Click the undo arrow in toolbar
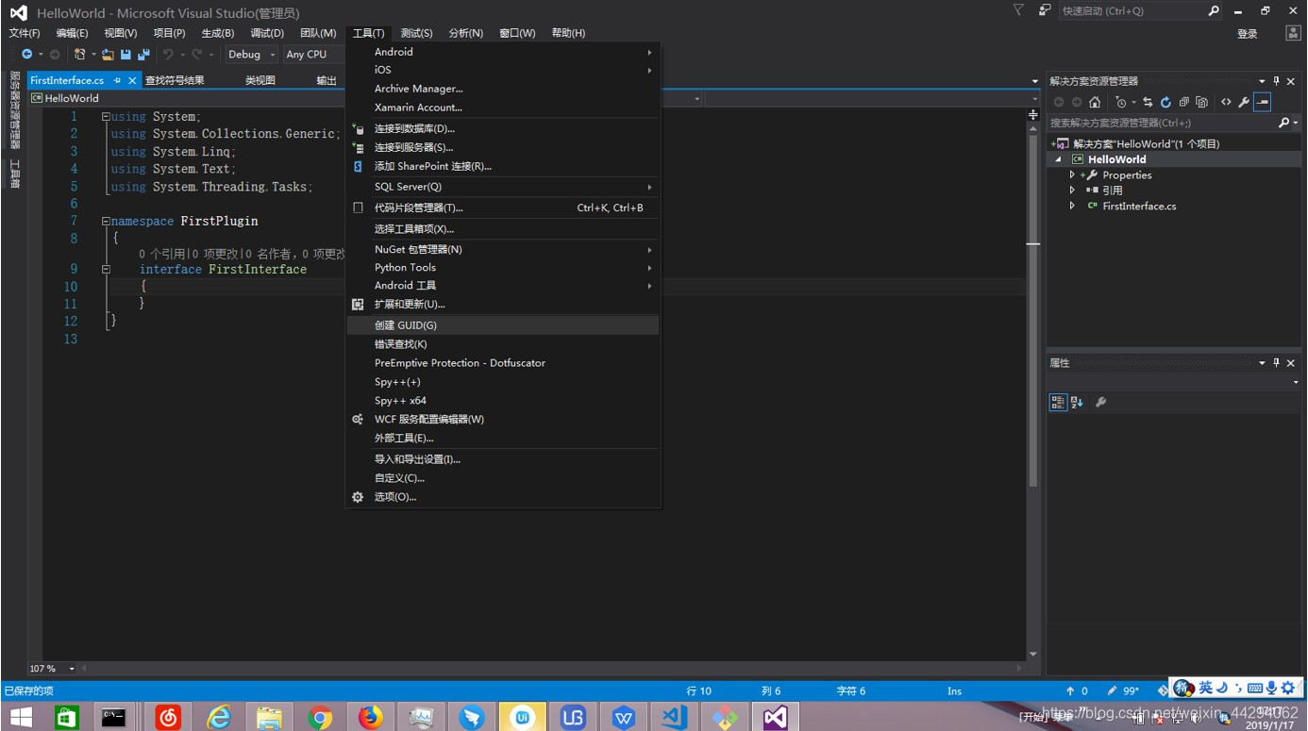Viewport: 1308px width, 731px height. [168, 55]
